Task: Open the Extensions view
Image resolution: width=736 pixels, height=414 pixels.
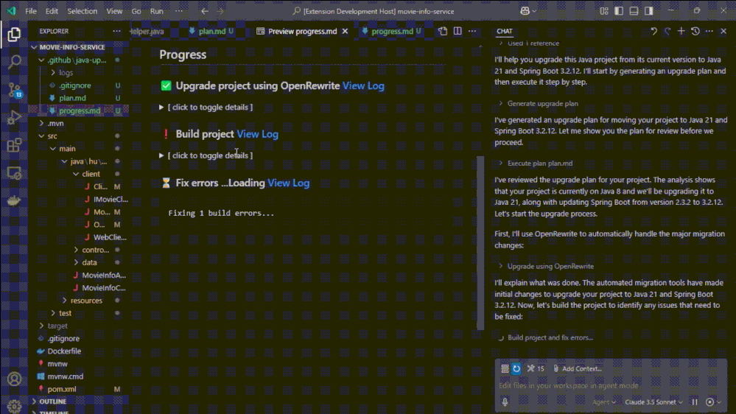Action: point(14,145)
